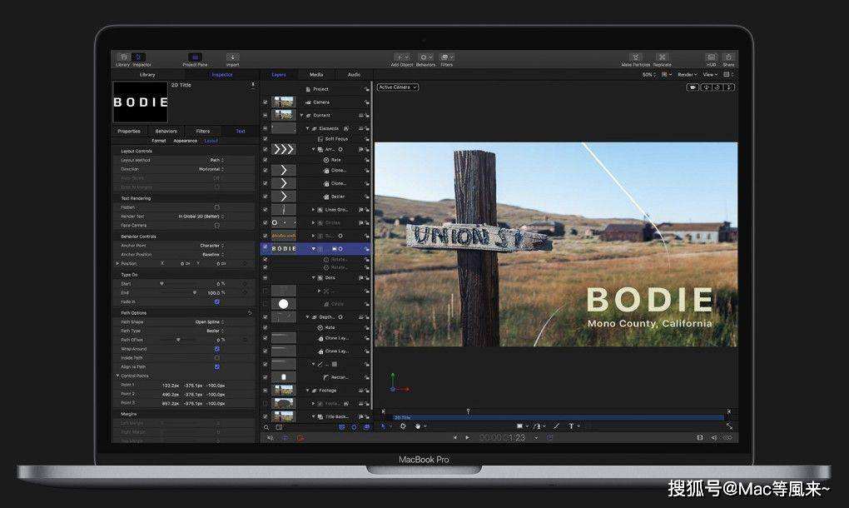The height and width of the screenshot is (508, 849).
Task: Click the timecode display field
Action: pos(503,437)
